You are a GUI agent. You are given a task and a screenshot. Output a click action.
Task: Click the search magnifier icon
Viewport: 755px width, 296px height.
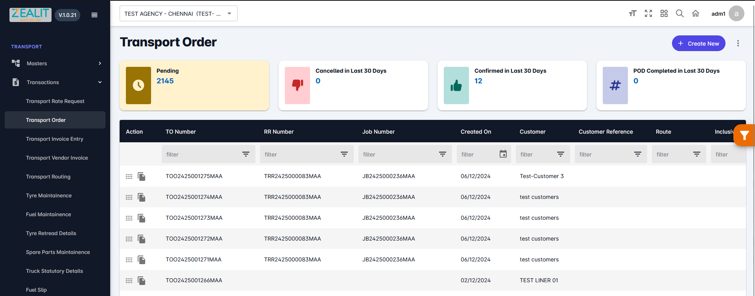pyautogui.click(x=680, y=14)
